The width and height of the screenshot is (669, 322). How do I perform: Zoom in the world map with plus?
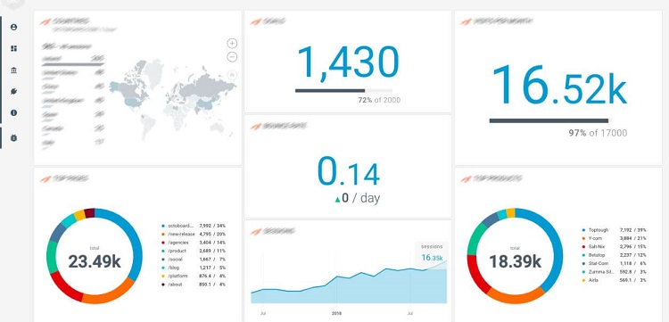tap(232, 43)
